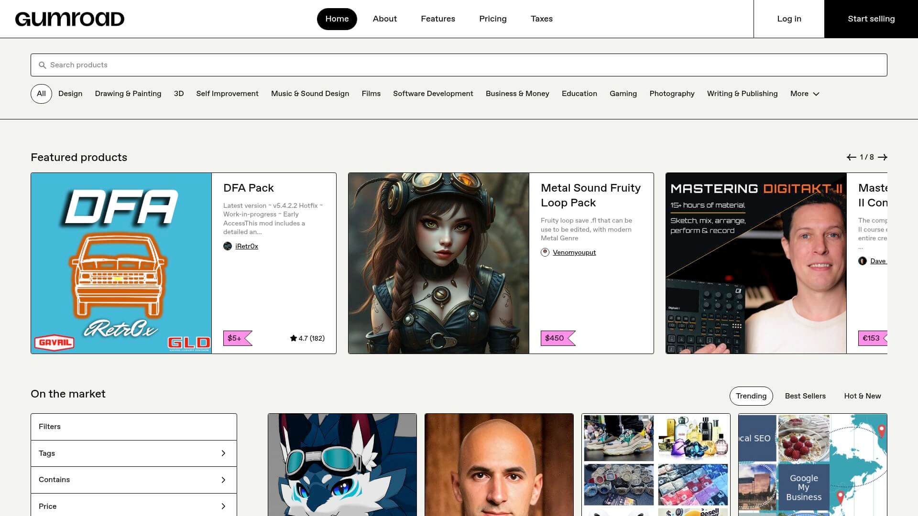This screenshot has height=516, width=918.
Task: Expand the Tags filter
Action: pyautogui.click(x=134, y=453)
